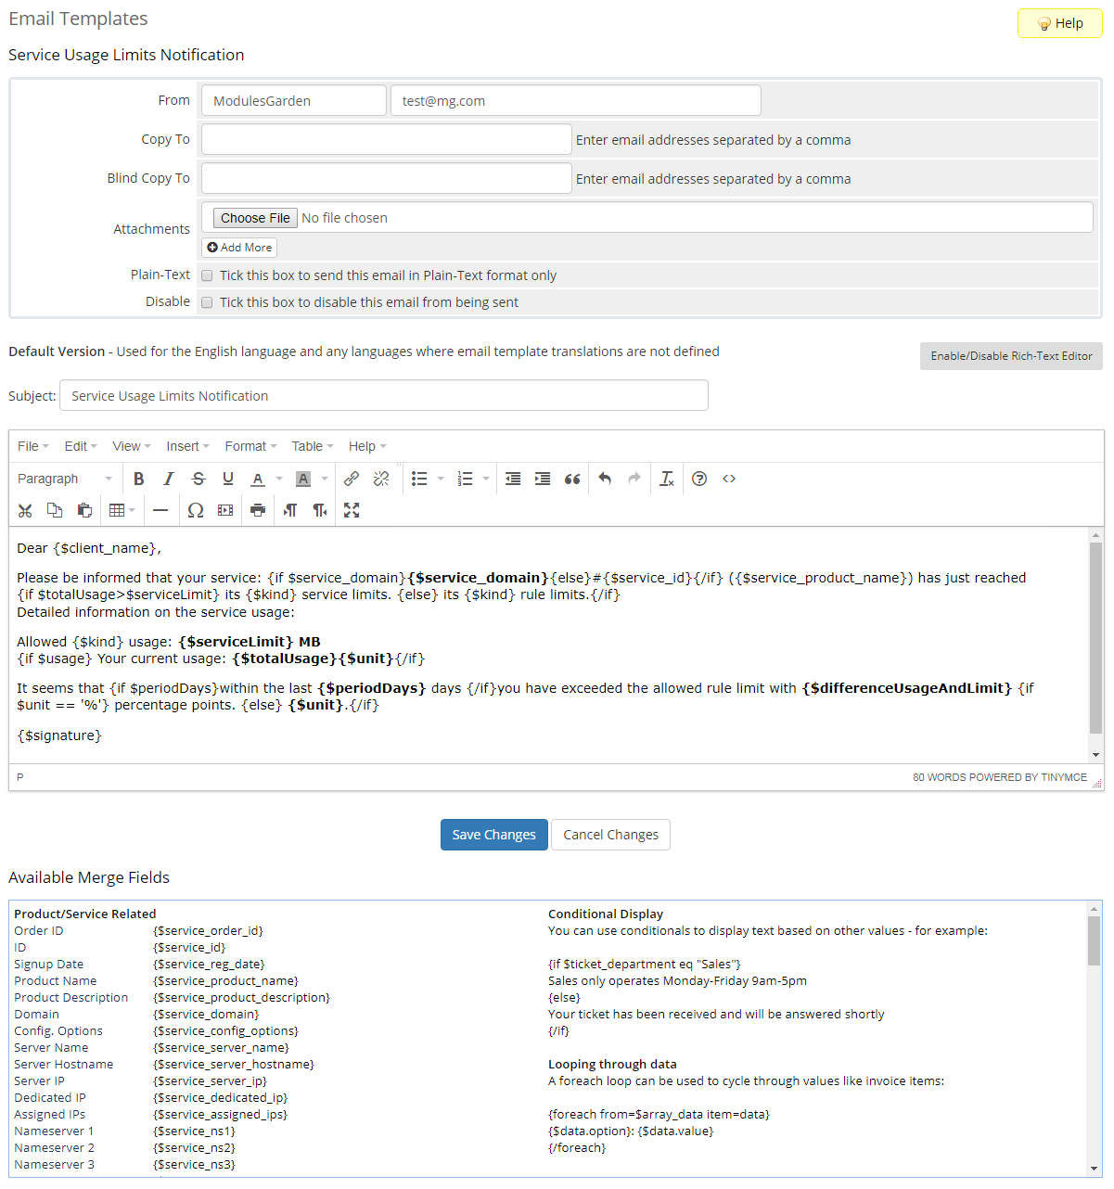Apply italic formatting
This screenshot has width=1114, height=1189.
[x=168, y=479]
